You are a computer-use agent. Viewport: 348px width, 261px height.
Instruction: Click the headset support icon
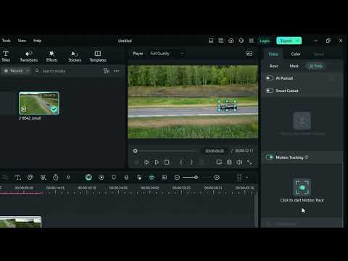point(241,41)
